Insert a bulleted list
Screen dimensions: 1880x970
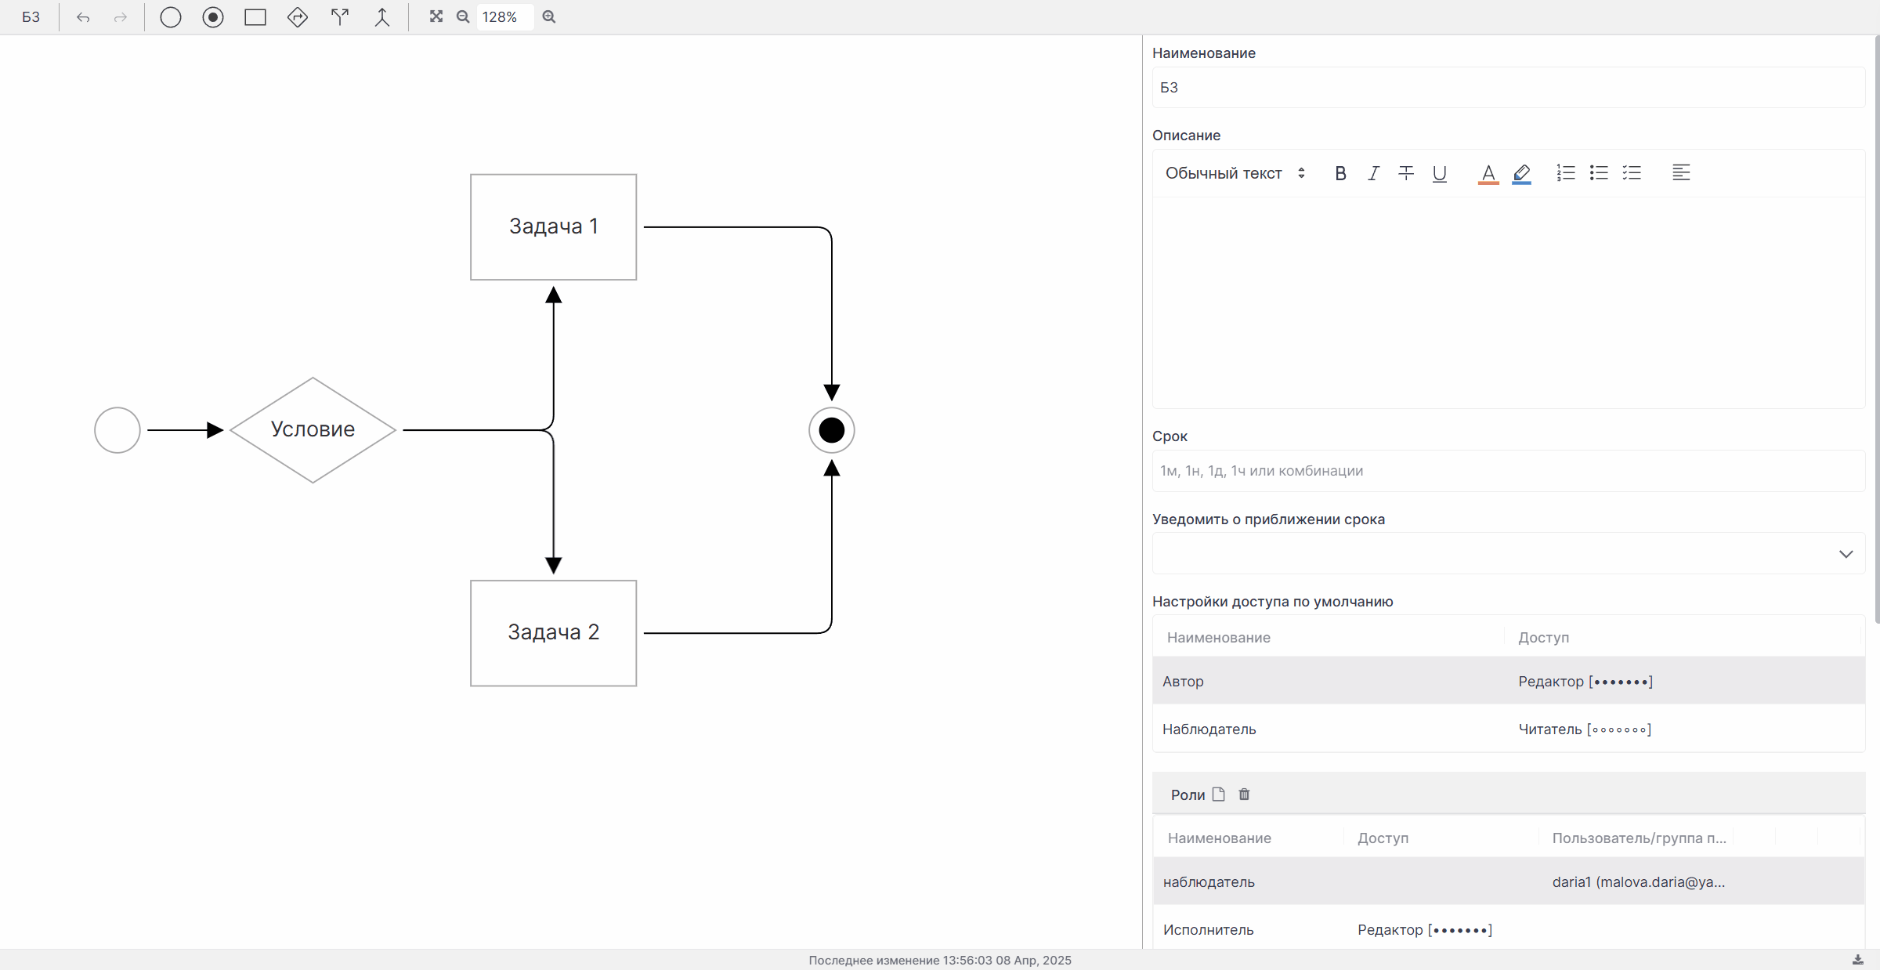[1599, 173]
